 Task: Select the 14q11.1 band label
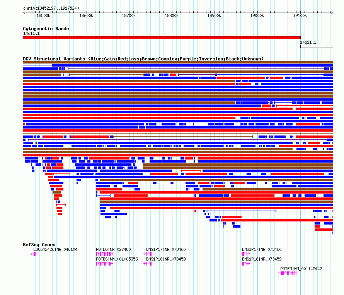tap(31, 34)
